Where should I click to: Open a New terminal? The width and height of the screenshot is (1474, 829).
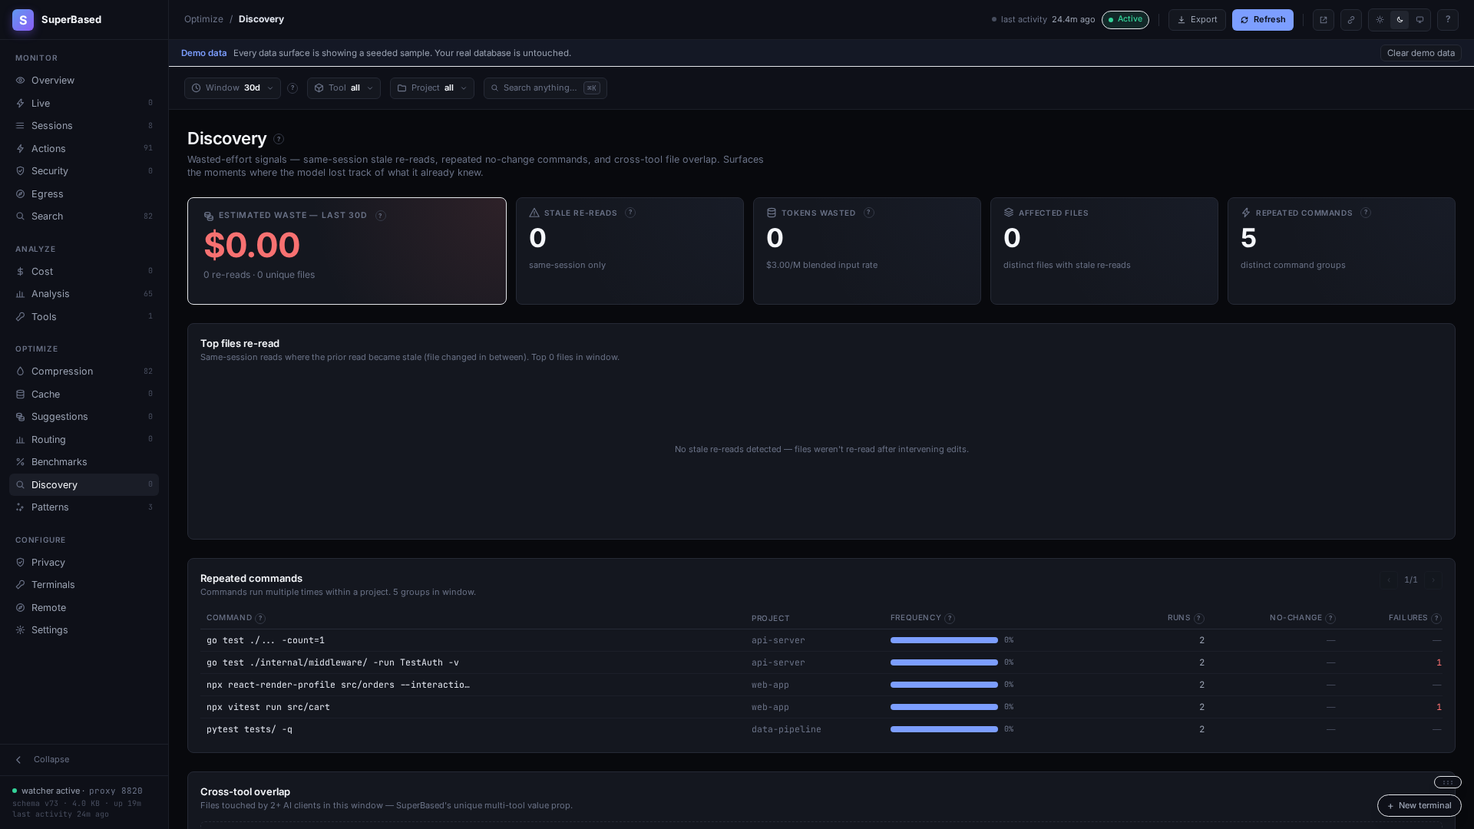[x=1419, y=806]
